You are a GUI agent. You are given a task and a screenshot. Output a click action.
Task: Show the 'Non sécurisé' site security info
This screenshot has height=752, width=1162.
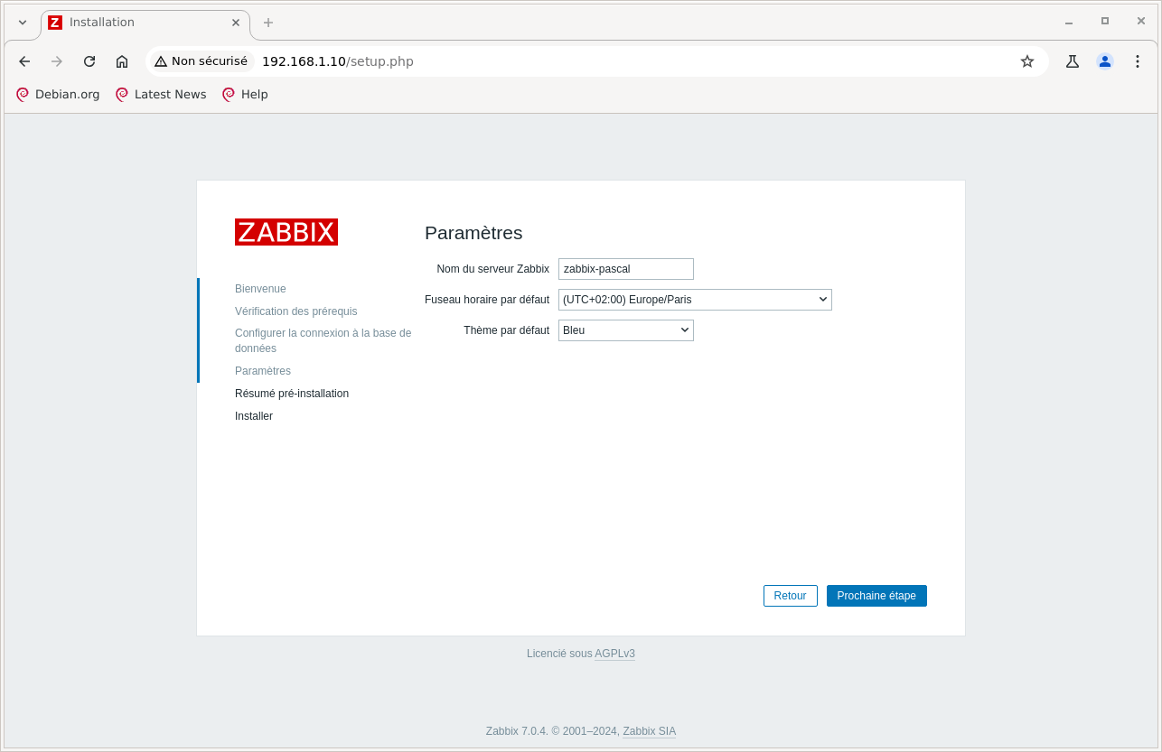[201, 61]
